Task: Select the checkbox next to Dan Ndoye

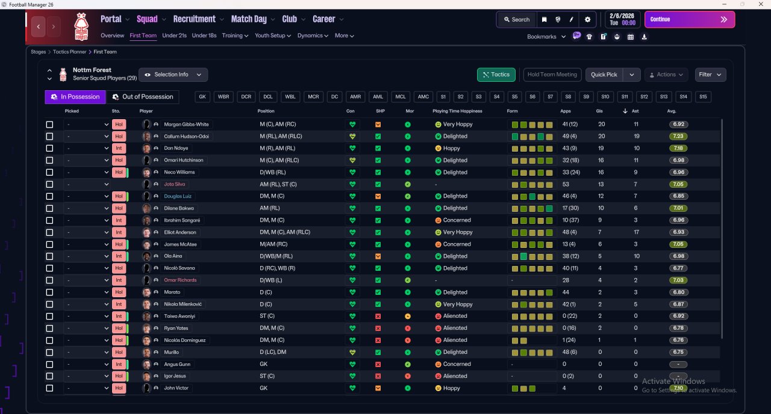Action: coord(49,149)
